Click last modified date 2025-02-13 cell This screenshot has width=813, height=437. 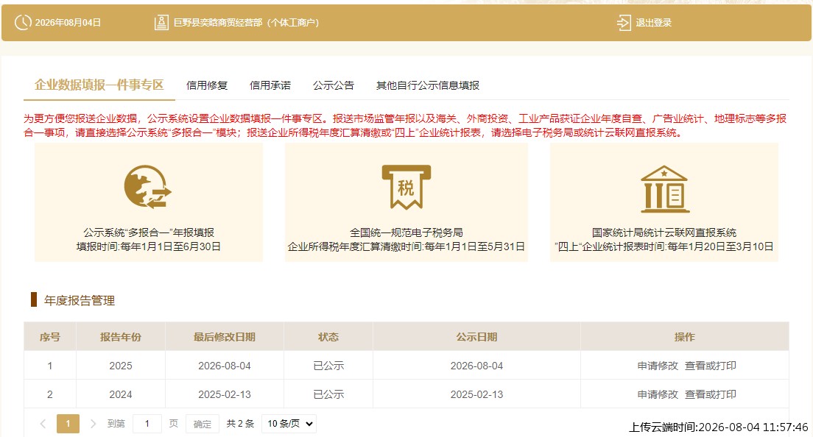(x=225, y=394)
